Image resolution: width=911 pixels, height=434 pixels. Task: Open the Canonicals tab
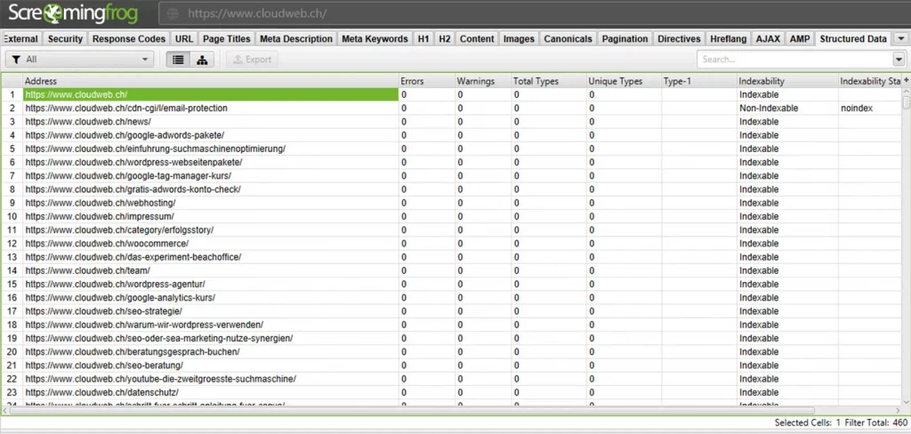568,39
